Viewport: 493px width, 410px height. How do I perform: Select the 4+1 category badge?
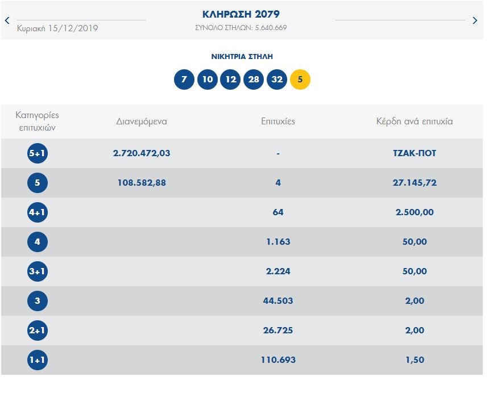coord(38,212)
